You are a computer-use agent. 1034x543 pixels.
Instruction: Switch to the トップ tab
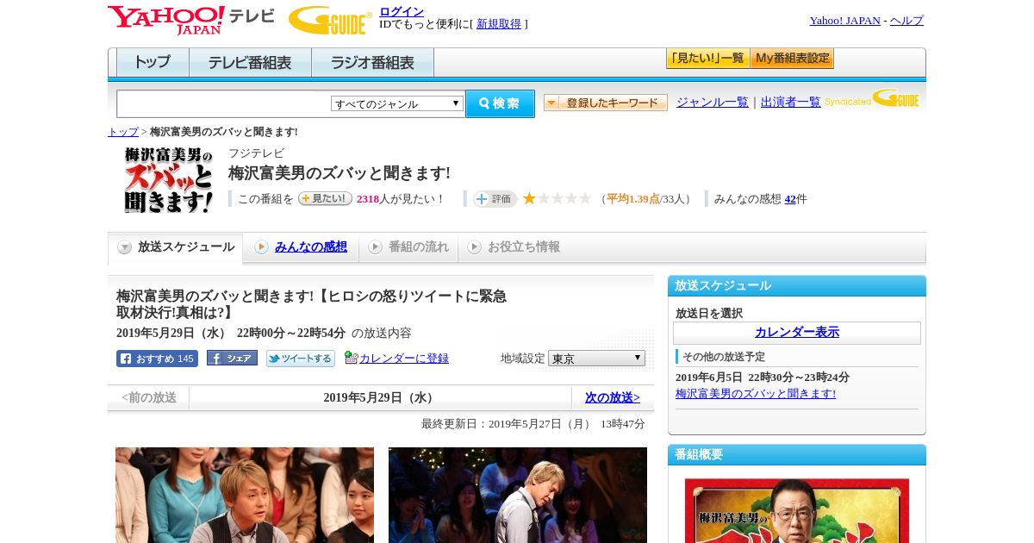coord(153,63)
